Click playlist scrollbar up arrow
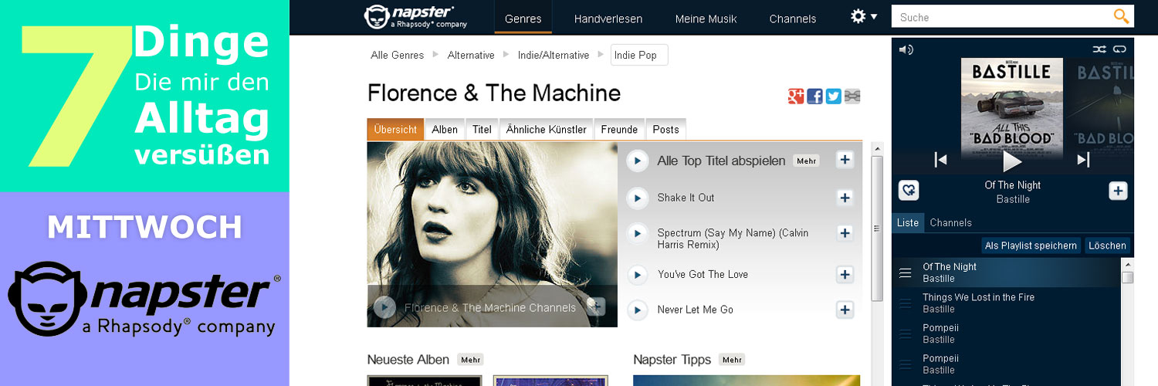 point(1128,263)
